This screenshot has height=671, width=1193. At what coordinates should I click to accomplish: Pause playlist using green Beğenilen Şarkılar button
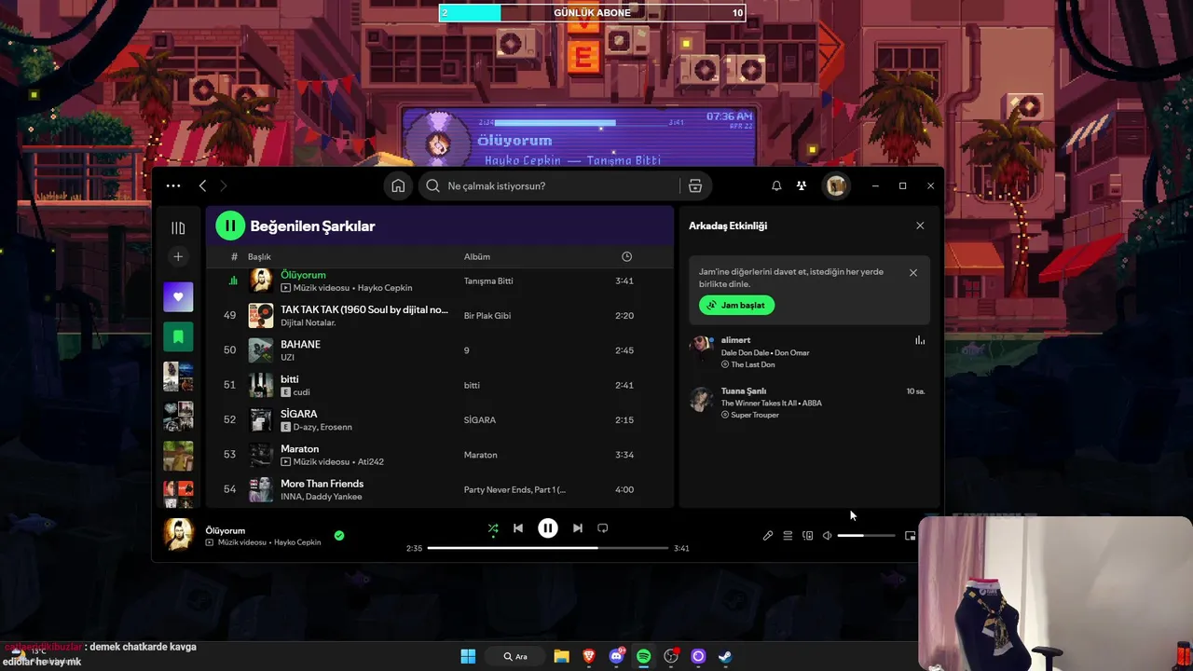pyautogui.click(x=230, y=226)
